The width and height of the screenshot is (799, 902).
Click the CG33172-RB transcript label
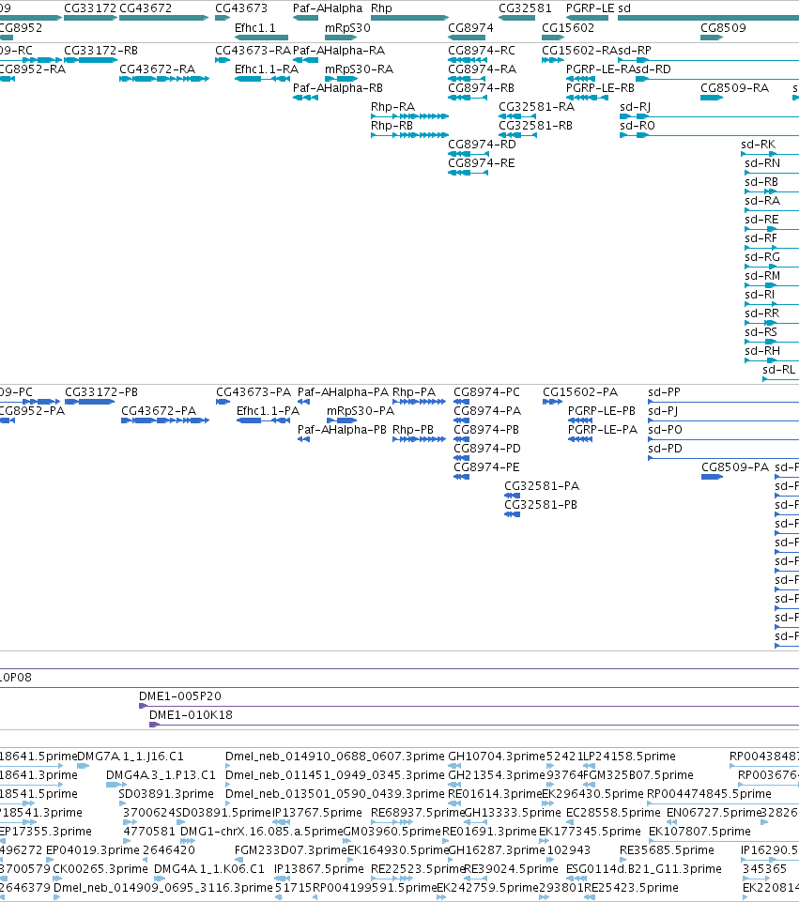click(100, 51)
